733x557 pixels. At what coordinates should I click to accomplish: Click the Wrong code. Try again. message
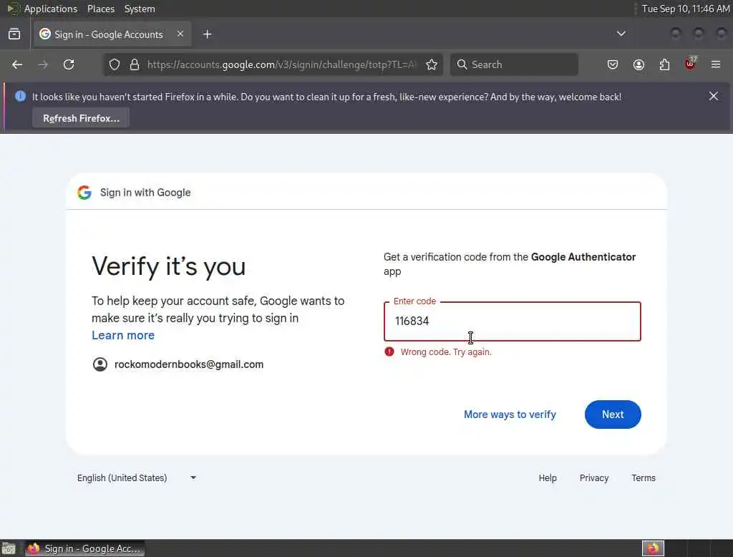[446, 352]
